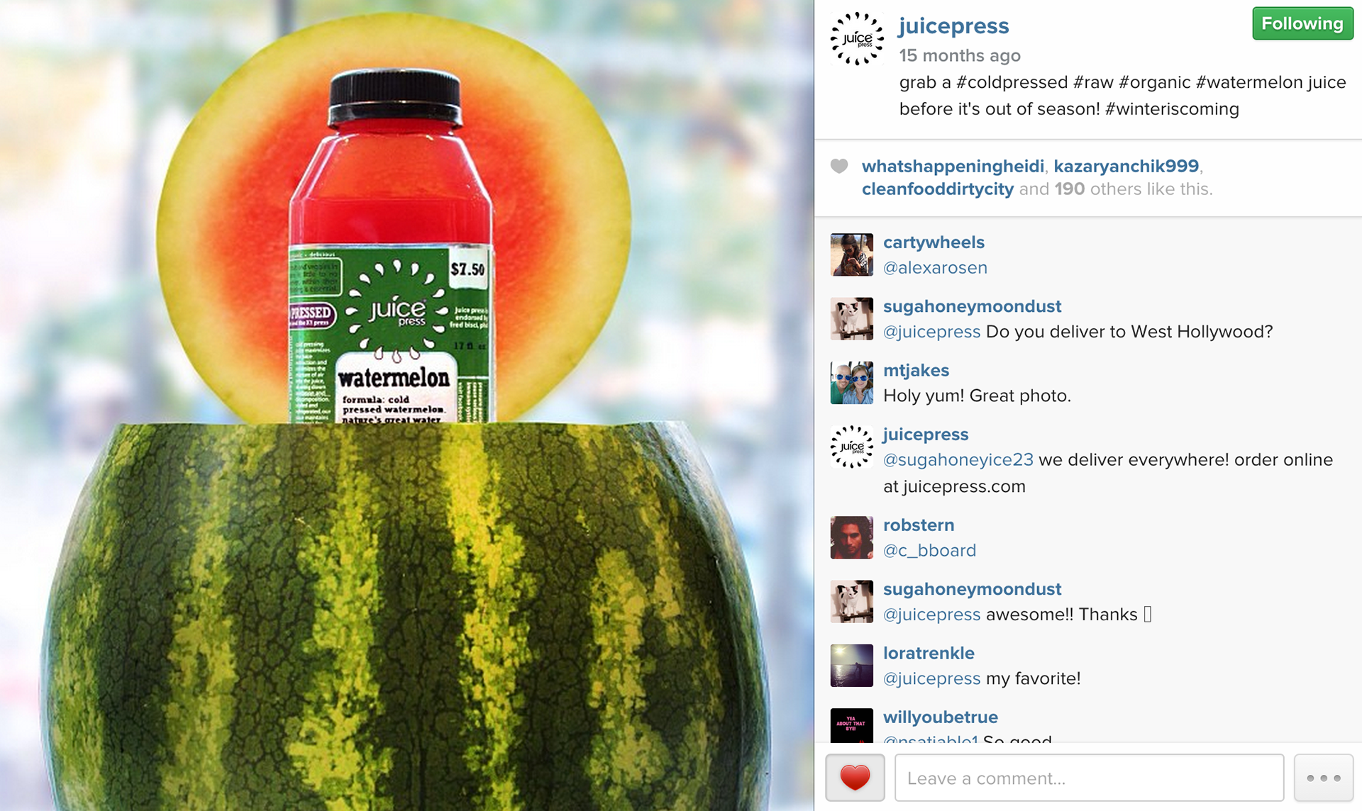Click the juicepress profile logo at top
The width and height of the screenshot is (1362, 811).
(x=857, y=39)
